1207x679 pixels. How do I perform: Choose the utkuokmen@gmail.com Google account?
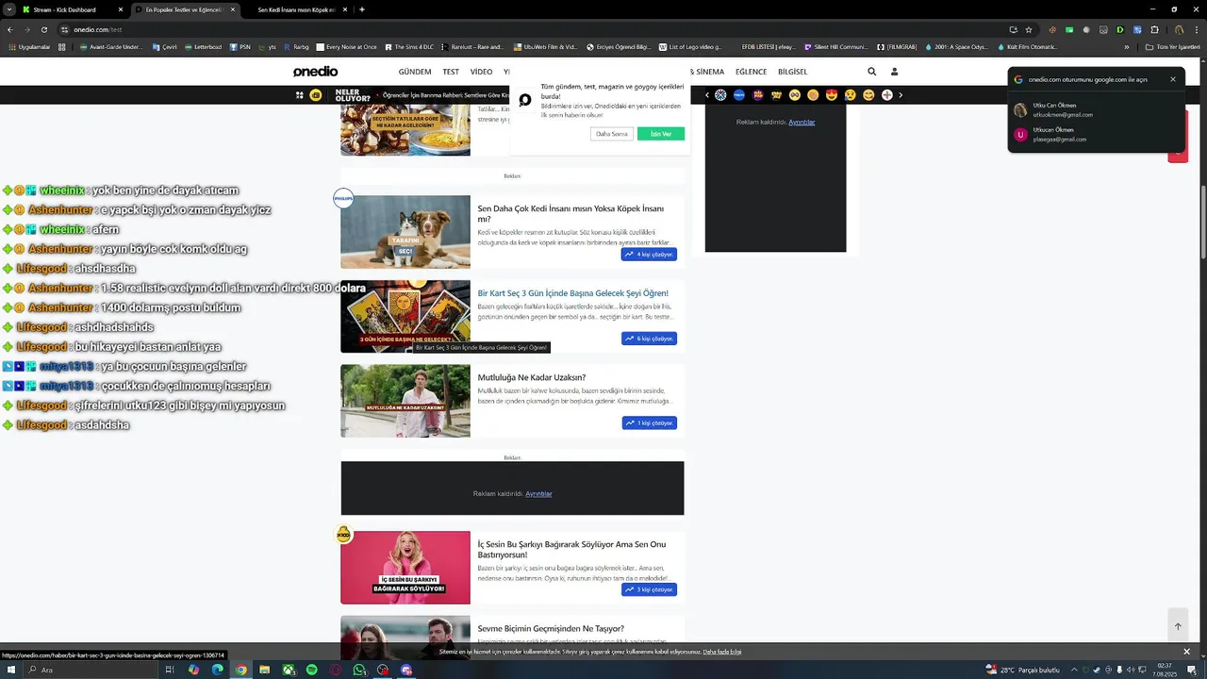tap(1094, 110)
